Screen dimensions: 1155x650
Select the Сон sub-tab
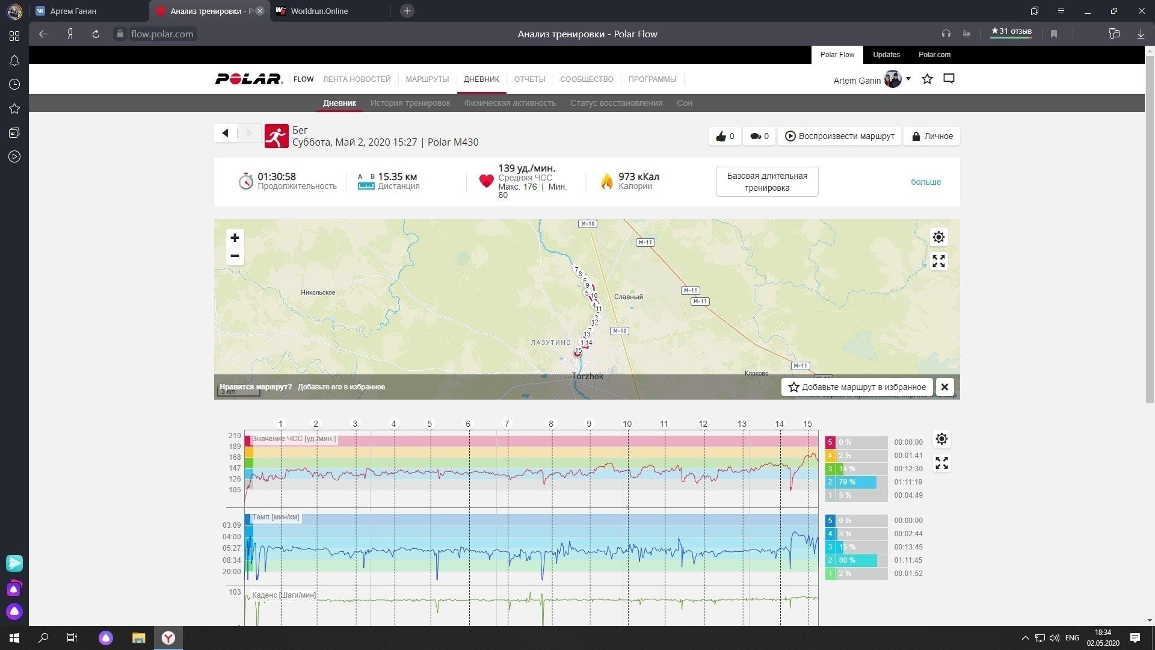pos(685,103)
